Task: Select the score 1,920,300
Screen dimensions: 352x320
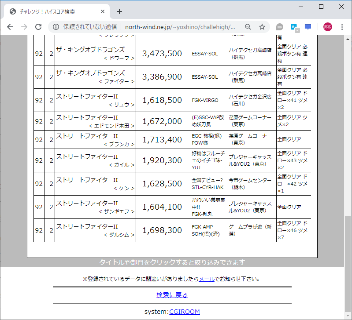Action: point(162,160)
